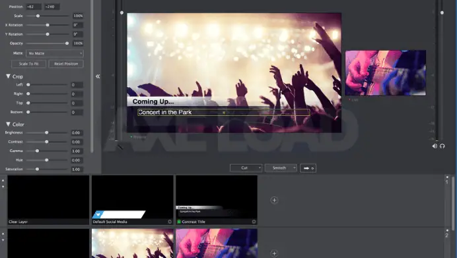Select the concert crowd shot in layer 2
Screen dimensions: 457x258
pyautogui.click(x=133, y=243)
